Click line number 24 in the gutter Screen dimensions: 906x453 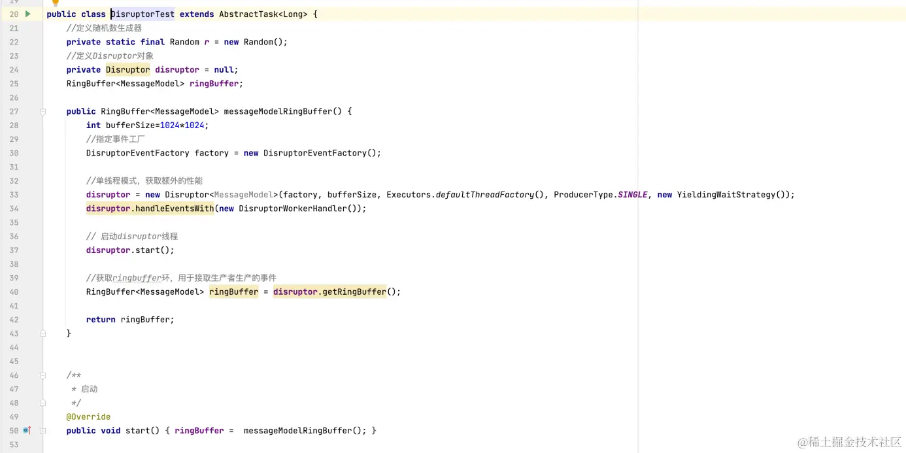click(x=14, y=70)
